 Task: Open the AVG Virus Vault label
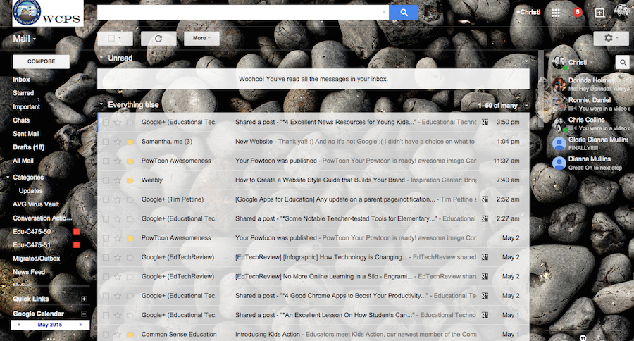[36, 204]
